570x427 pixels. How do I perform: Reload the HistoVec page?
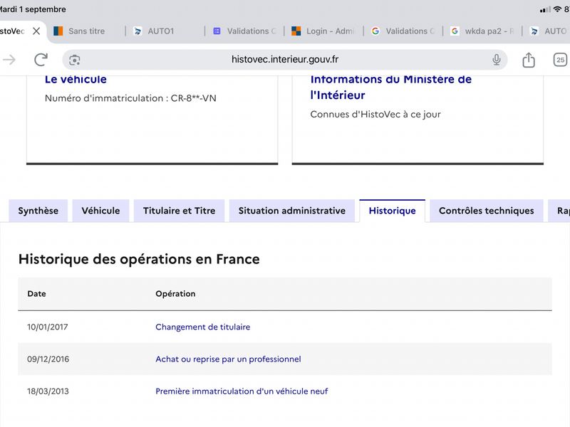click(41, 60)
